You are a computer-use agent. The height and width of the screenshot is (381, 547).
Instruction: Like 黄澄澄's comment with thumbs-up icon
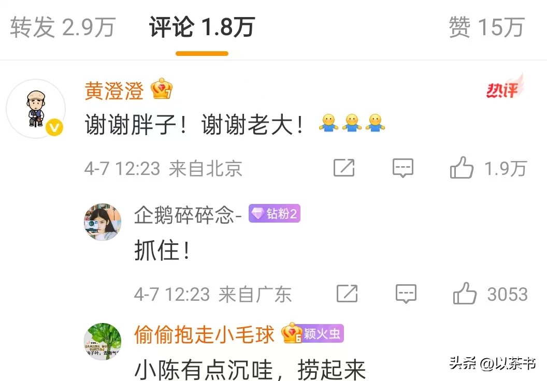pos(462,168)
